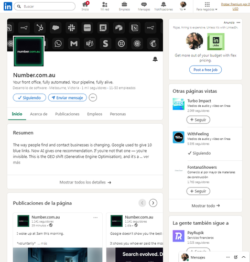Open the Mensajes bar profile avatar

185,257
